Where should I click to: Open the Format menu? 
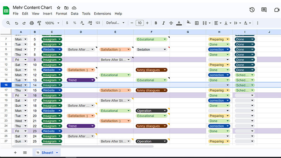tap(61, 14)
